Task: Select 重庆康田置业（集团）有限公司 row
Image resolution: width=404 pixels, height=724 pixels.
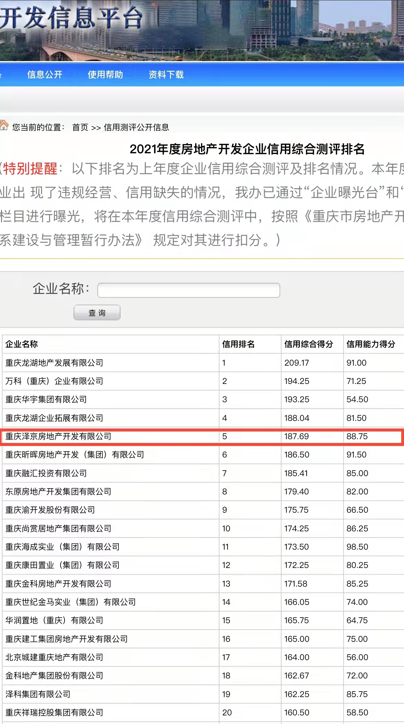Action: point(203,565)
